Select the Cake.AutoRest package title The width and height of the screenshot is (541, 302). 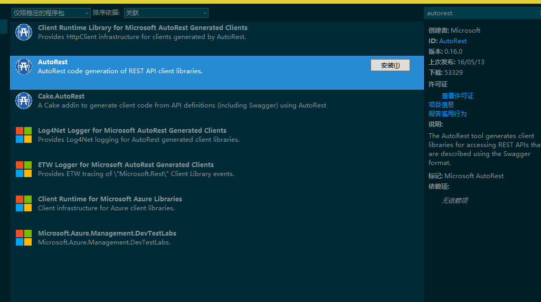pos(61,96)
